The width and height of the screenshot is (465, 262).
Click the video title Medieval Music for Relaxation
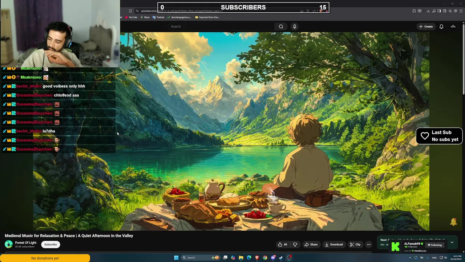69,236
